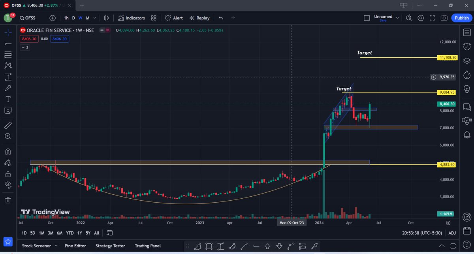Open the Fibonacci and Gann tools
Image resolution: width=474 pixels, height=254 pixels.
click(8, 55)
